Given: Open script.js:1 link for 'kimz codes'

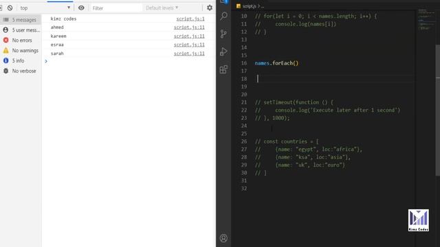Looking at the screenshot, I should click(190, 19).
